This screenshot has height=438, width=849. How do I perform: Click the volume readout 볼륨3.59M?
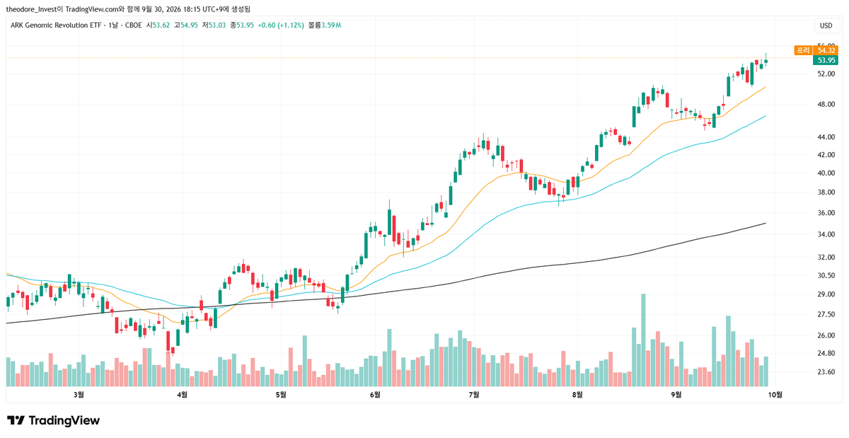pos(325,25)
